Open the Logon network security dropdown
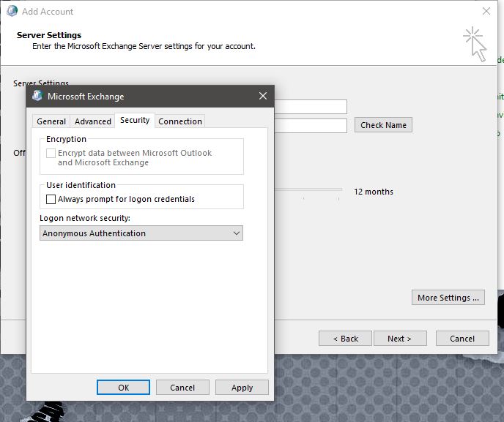 pyautogui.click(x=141, y=233)
